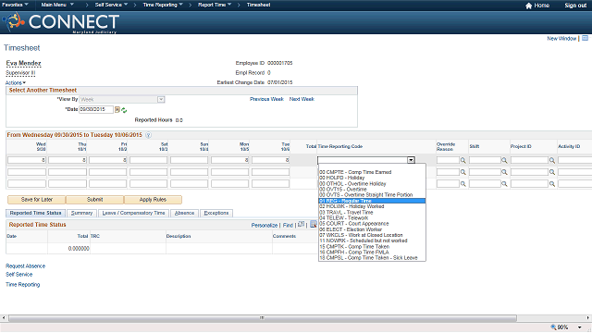Click Shift lookup magnifier in second row
The image size is (592, 333).
pyautogui.click(x=504, y=172)
